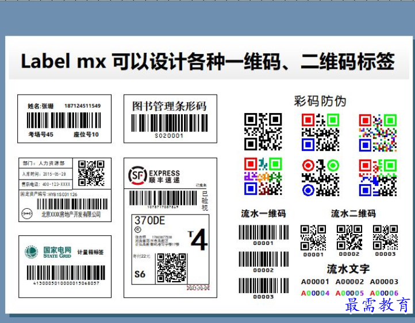Click the barcode in the fixed asset label

tap(72, 204)
